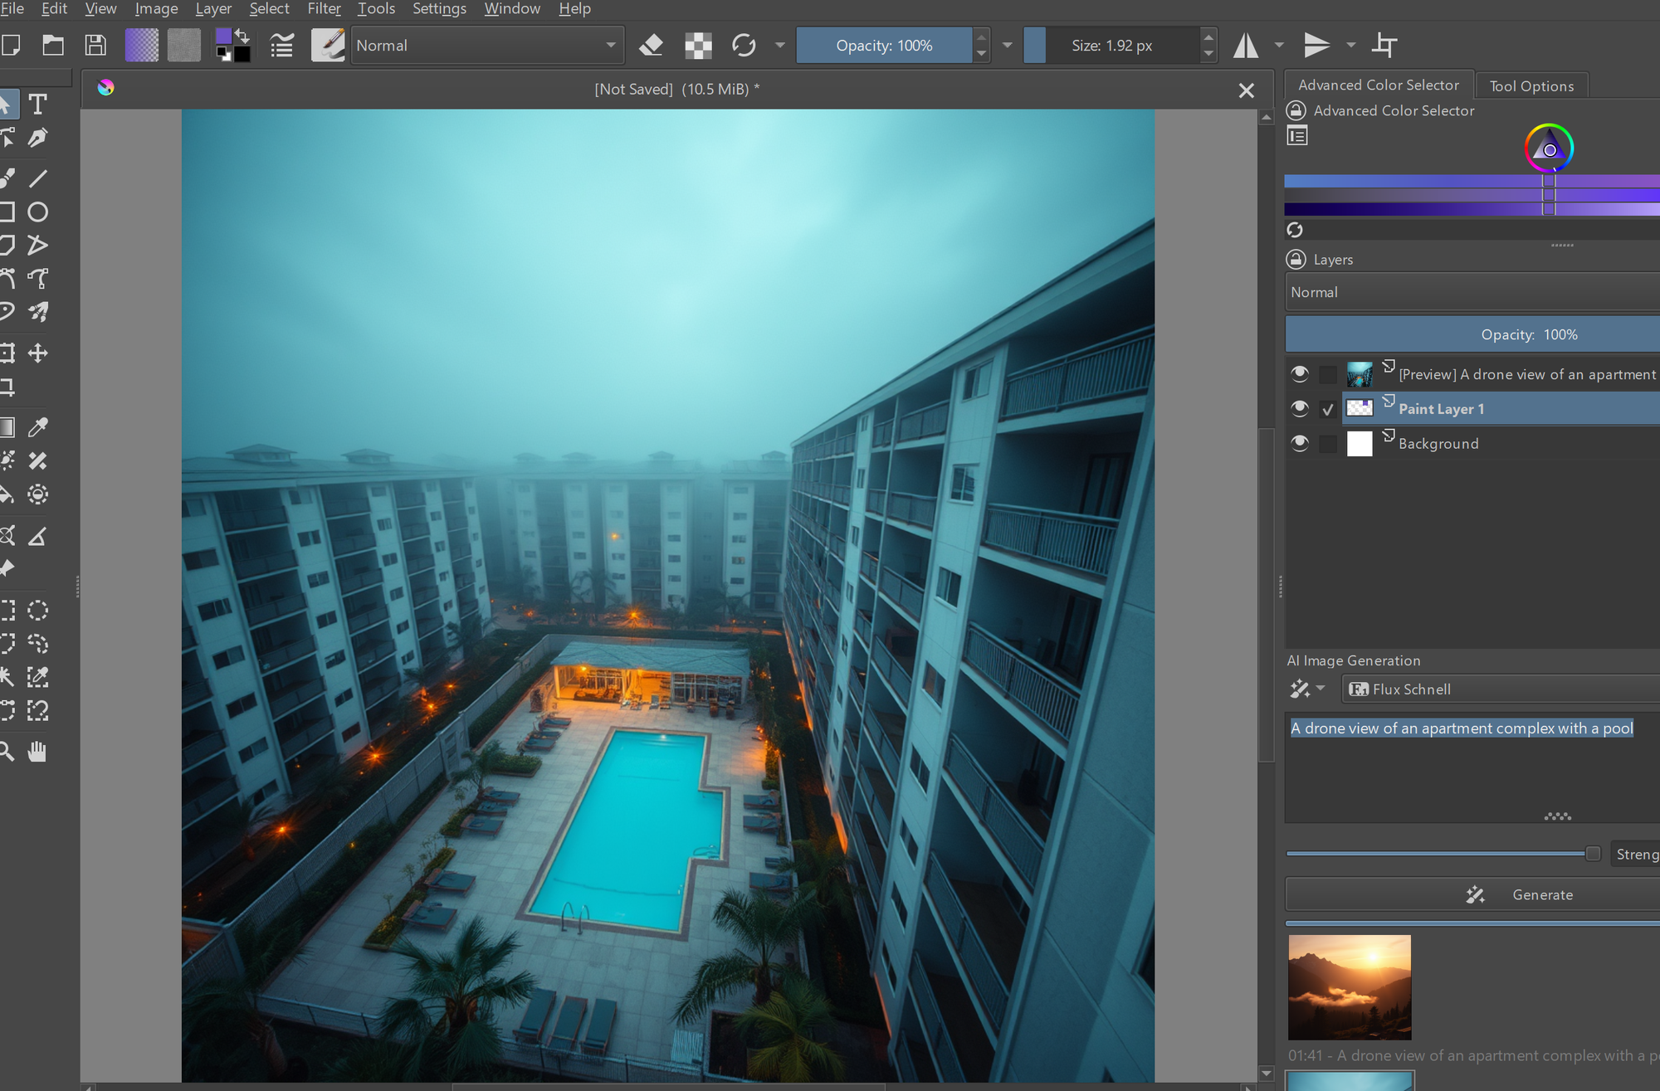
Task: Open the brush blending mode dropdown
Action: coord(486,45)
